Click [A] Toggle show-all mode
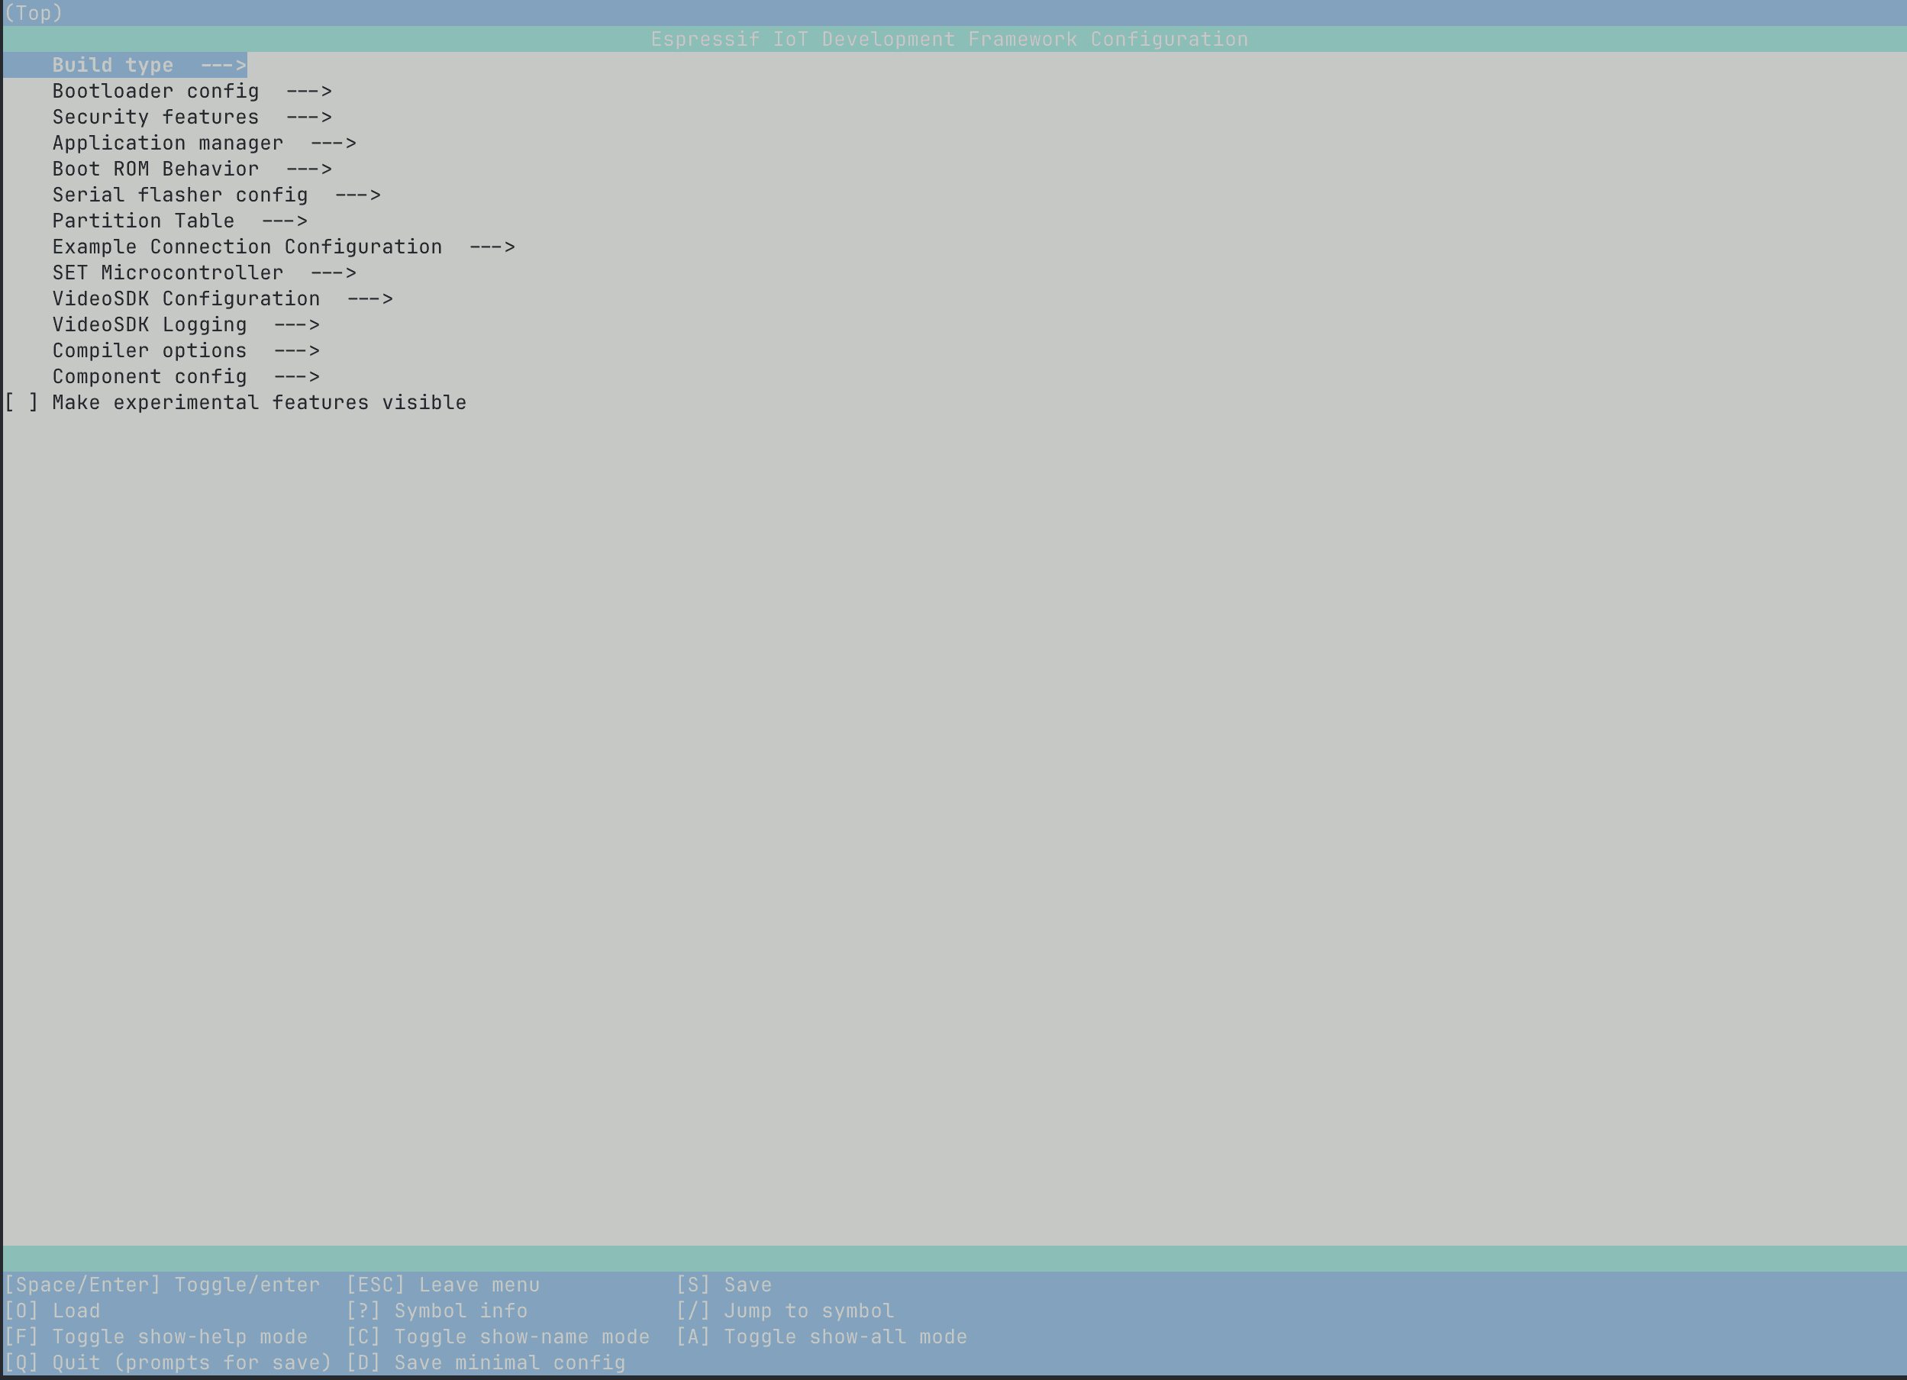The image size is (1907, 1380). click(x=821, y=1337)
